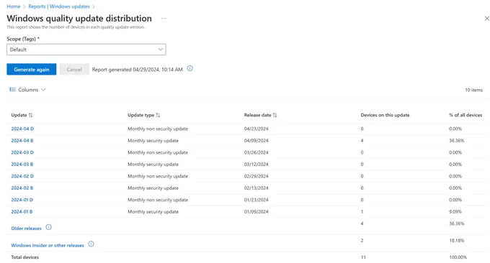Viewport: 490px width, 263px height.
Task: Click the Total devices label
Action: coord(25,257)
